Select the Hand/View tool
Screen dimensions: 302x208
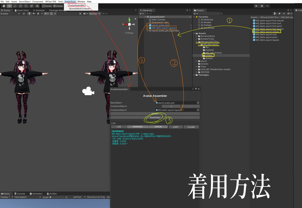pyautogui.click(x=4, y=5)
